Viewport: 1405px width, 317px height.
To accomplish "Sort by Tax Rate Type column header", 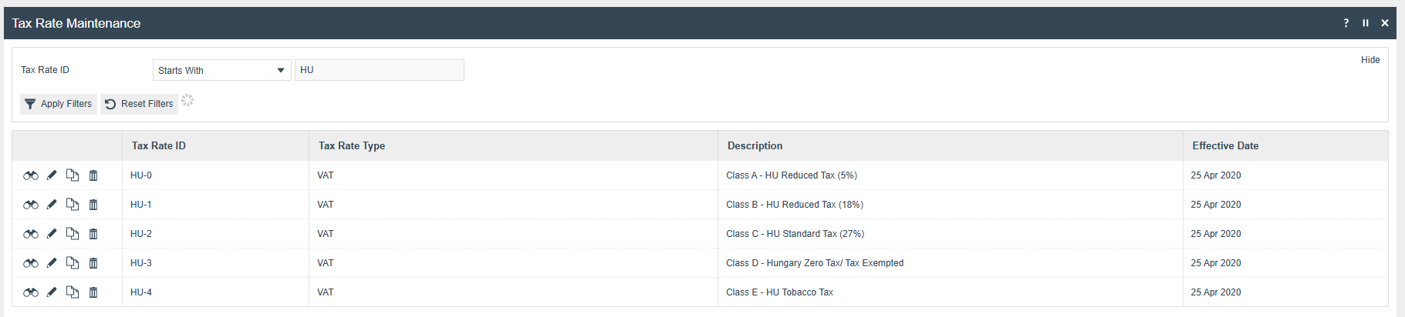I will [x=352, y=145].
